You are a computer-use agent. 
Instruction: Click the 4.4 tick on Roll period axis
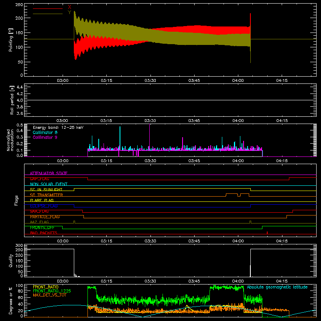pos(20,87)
